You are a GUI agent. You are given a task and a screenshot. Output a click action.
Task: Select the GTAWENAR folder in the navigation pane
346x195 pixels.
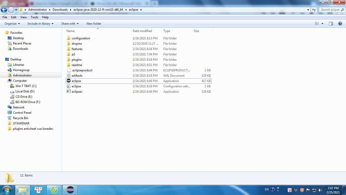21,123
